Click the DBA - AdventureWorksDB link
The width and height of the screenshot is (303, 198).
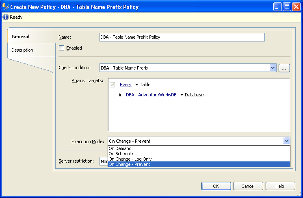(151, 95)
